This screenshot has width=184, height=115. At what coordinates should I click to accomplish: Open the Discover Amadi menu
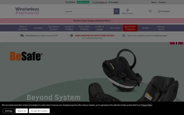click(161, 28)
